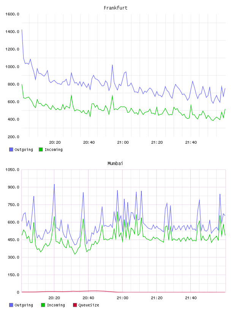Click the 1200.0 y-axis label on Frankfurt chart

(x=12, y=49)
